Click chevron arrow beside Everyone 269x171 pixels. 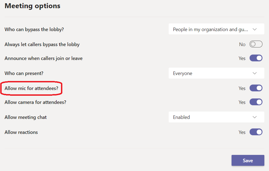click(255, 73)
